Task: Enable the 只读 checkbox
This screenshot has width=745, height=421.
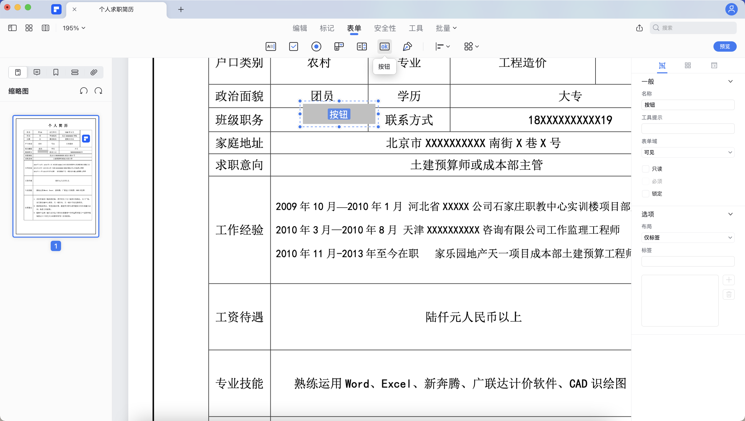Action: 646,169
